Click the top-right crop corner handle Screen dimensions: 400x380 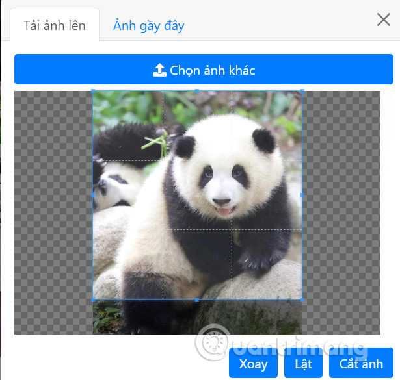coord(302,91)
